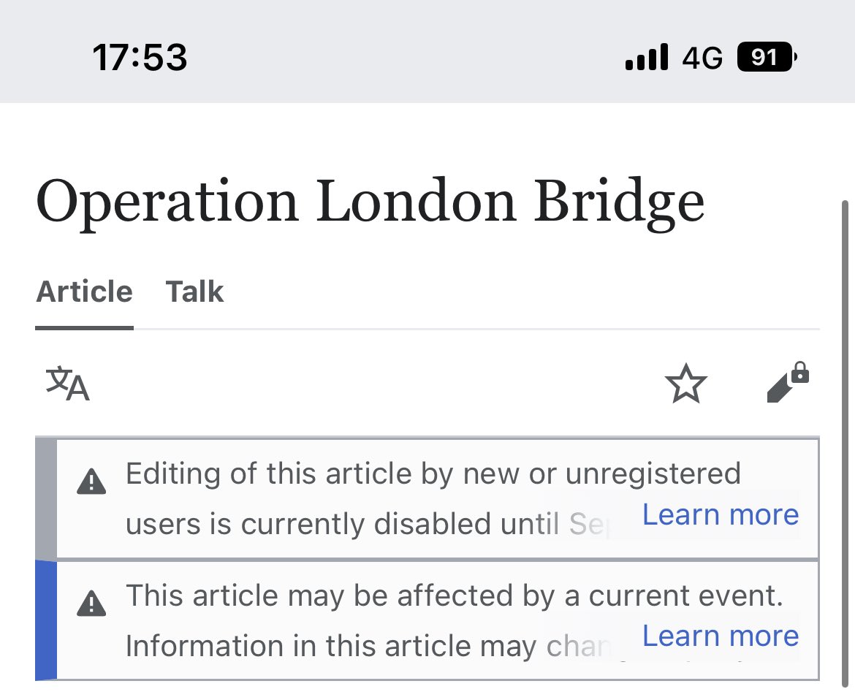Tap the cellular signal bars icon
This screenshot has width=855, height=700.
point(646,57)
